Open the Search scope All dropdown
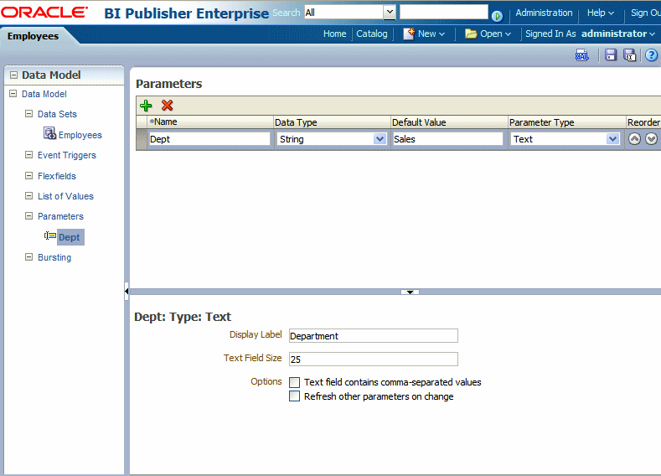Image resolution: width=661 pixels, height=476 pixels. (390, 13)
